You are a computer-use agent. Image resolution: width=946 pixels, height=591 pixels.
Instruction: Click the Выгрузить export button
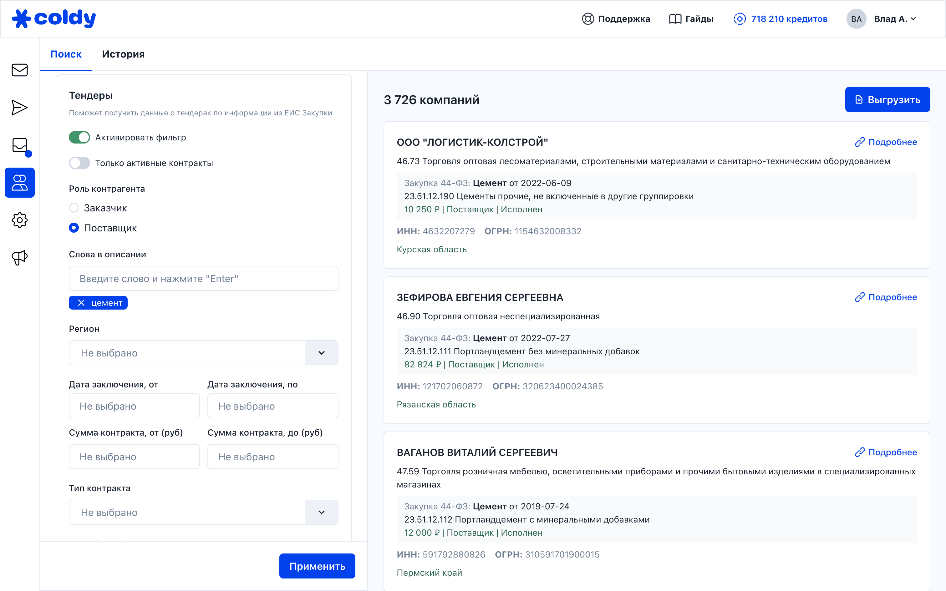point(888,100)
